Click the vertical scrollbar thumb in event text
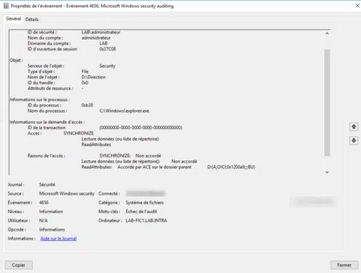This screenshot has height=273, width=361. [x=327, y=102]
